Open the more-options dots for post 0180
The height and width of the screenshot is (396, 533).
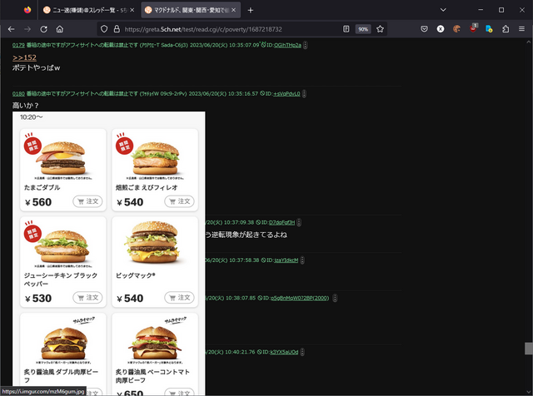(304, 93)
